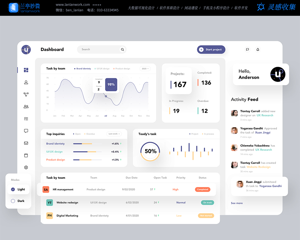Open the mail envelope sidebar icon

(26, 143)
